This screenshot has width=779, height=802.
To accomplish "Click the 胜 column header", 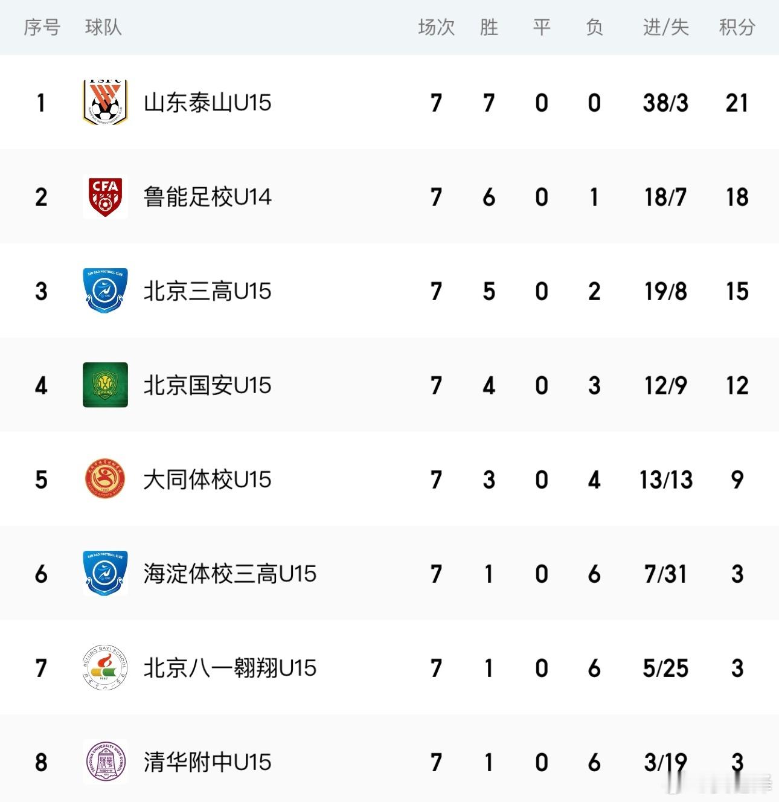I will (x=489, y=27).
